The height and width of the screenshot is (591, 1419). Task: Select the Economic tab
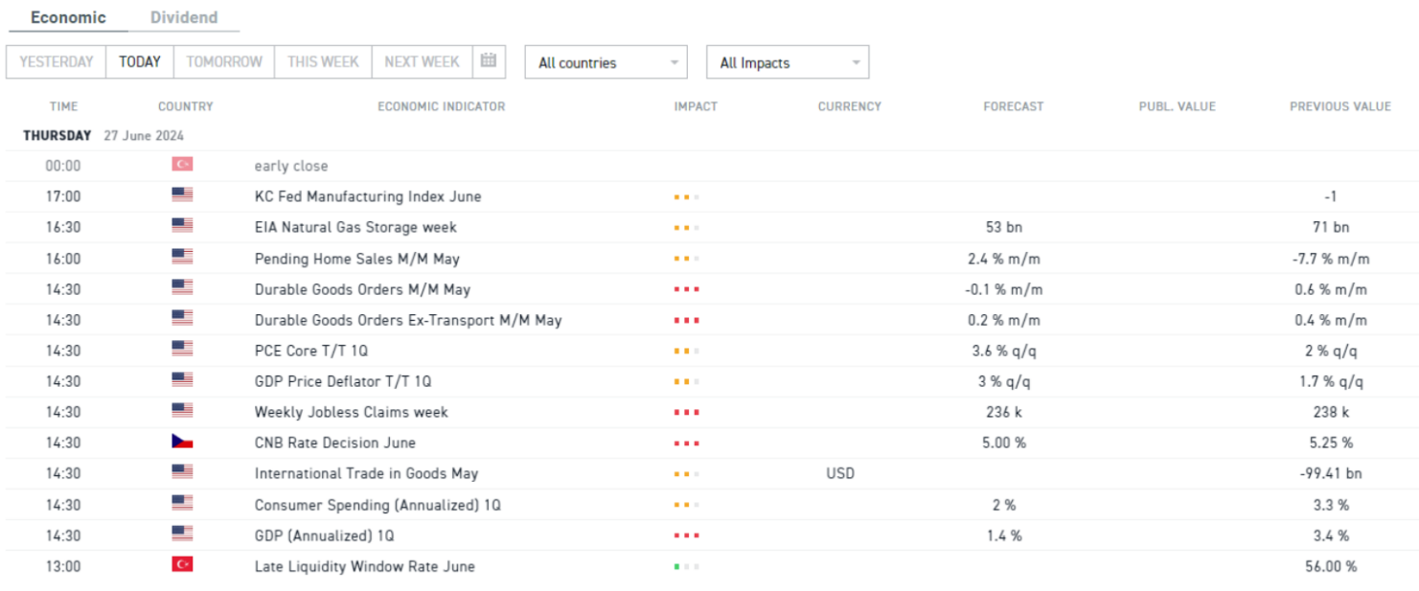coord(68,17)
